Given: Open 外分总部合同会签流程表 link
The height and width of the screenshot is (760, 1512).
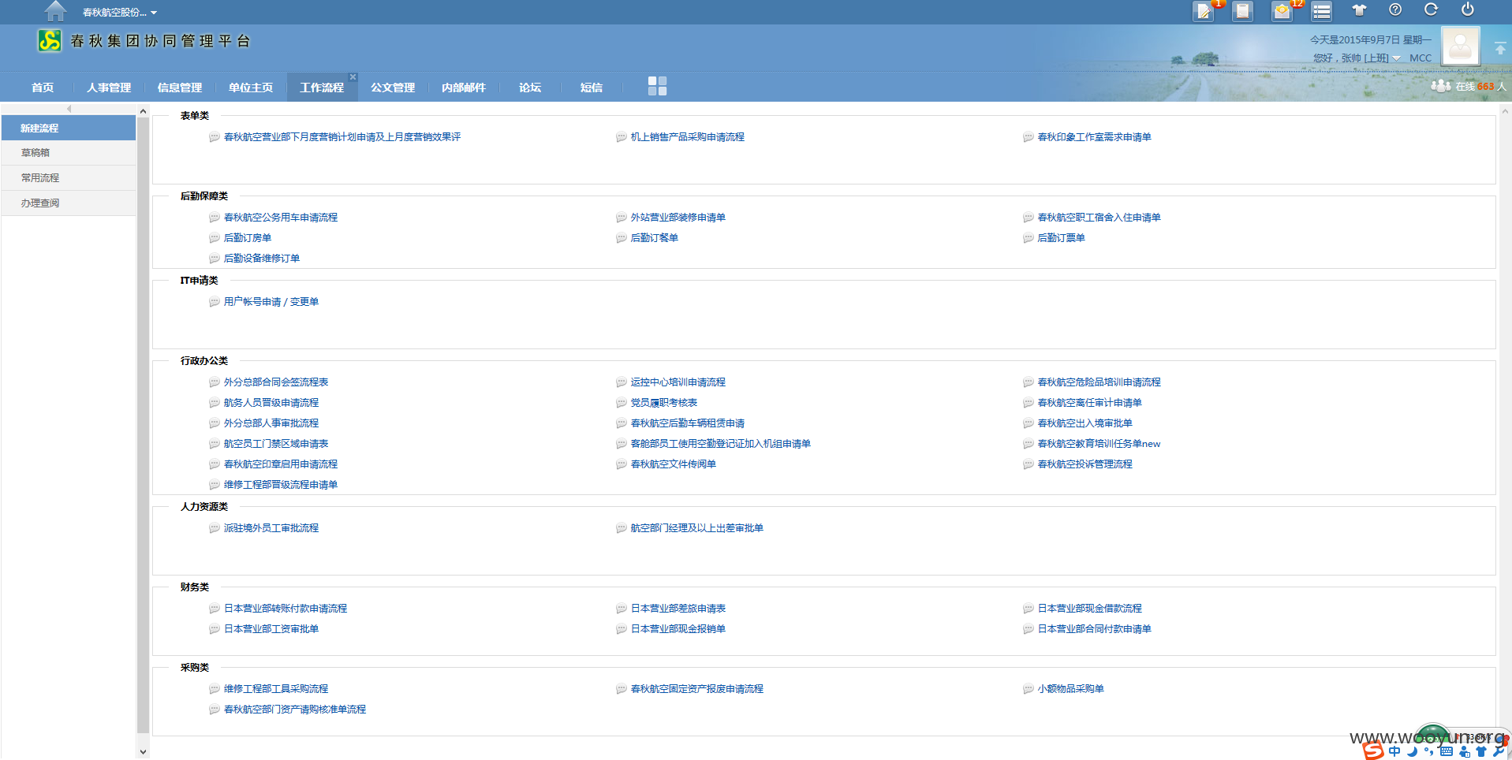Looking at the screenshot, I should pos(275,382).
